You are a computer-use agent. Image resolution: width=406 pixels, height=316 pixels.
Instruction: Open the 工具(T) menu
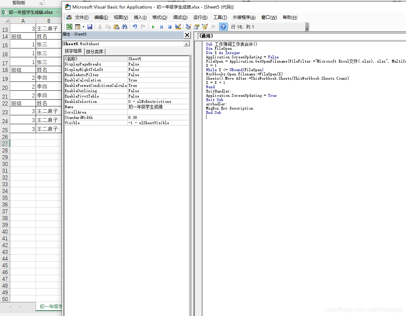[x=220, y=17]
